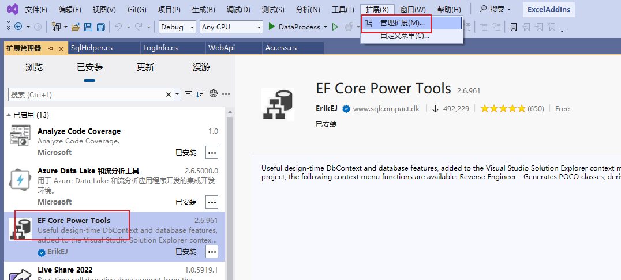Open the new project dropdown arrow
Image resolution: width=621 pixels, height=280 pixels.
coord(65,27)
